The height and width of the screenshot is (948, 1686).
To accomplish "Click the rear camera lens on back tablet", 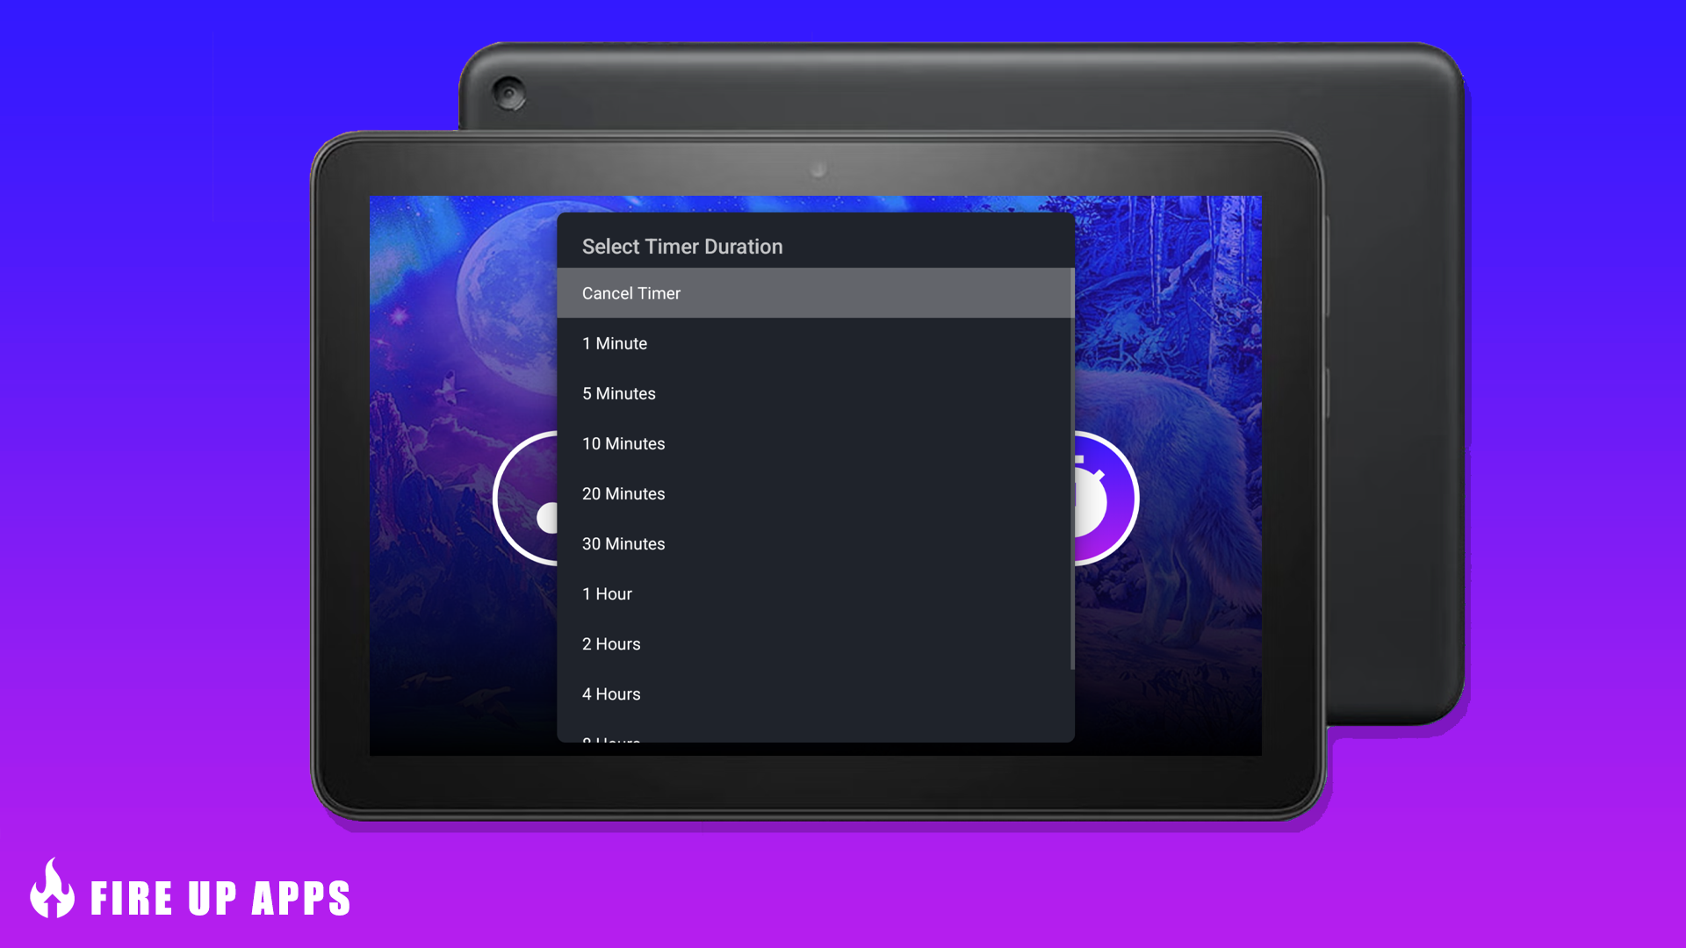I will pyautogui.click(x=508, y=93).
